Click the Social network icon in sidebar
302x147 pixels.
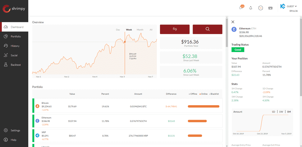(6, 55)
